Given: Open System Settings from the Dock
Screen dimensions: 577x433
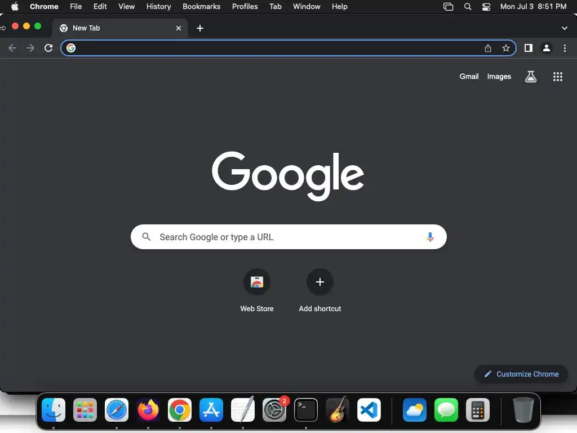Looking at the screenshot, I should pos(274,410).
